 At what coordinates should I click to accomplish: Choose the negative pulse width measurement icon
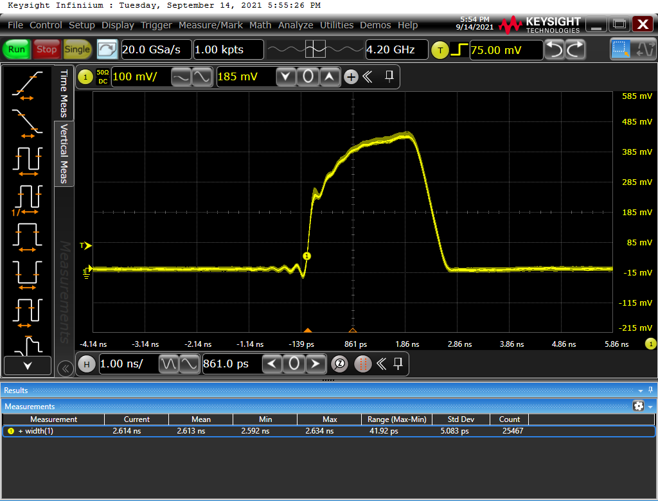[27, 272]
